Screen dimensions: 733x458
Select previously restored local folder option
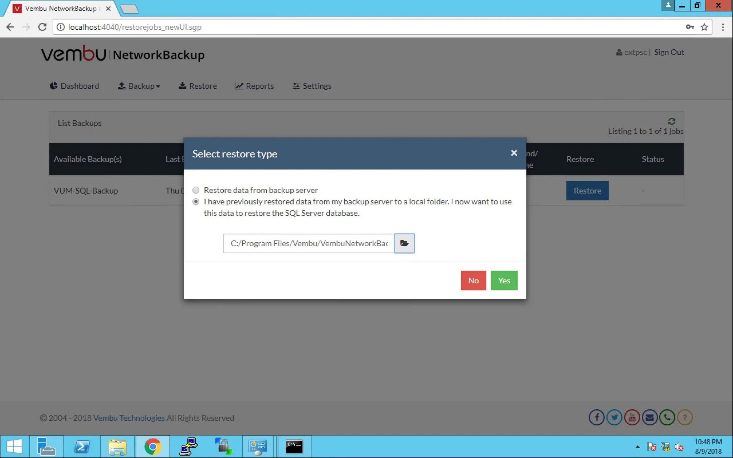coord(196,201)
